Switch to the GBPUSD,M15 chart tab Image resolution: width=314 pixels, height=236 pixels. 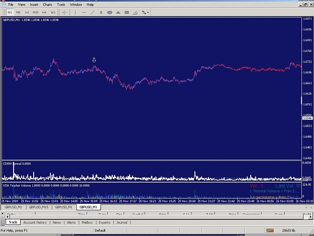pos(39,207)
